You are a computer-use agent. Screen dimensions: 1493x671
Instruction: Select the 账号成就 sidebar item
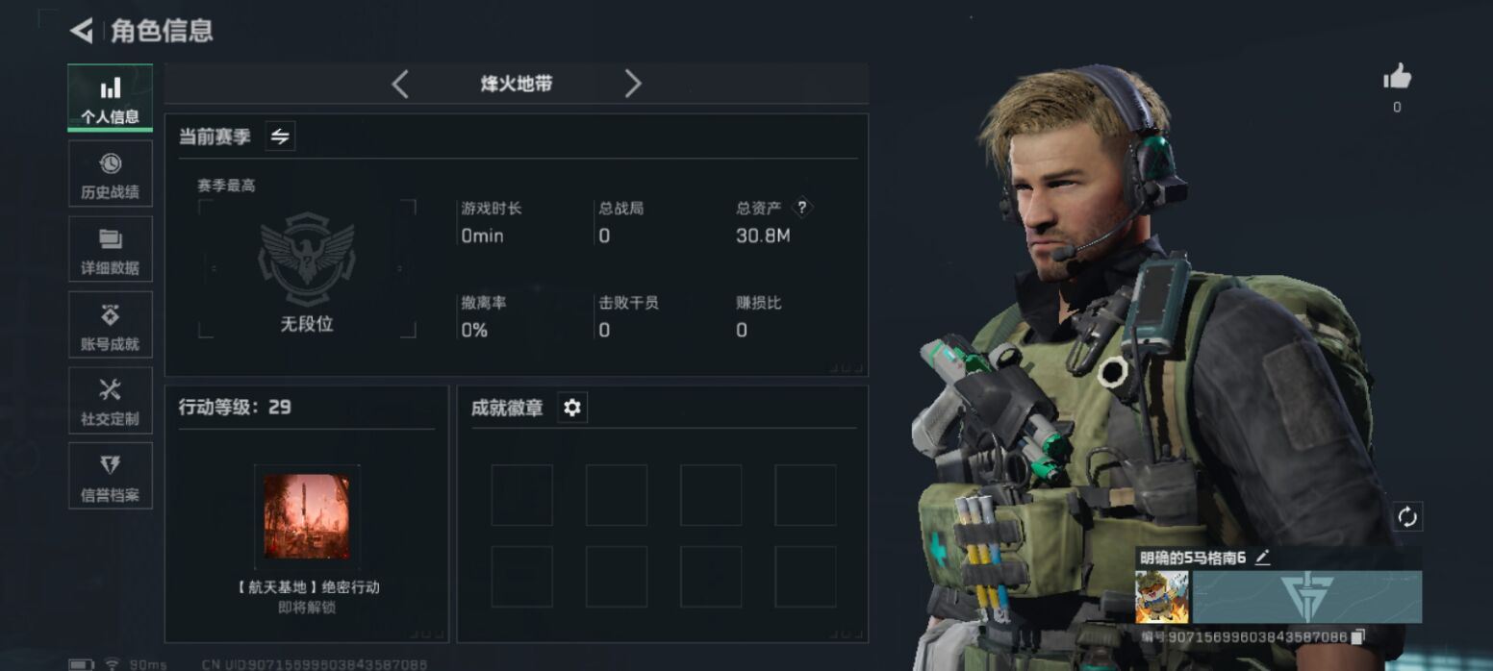111,325
